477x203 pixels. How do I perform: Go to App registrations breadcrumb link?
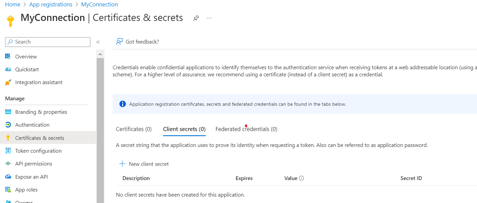click(x=51, y=4)
